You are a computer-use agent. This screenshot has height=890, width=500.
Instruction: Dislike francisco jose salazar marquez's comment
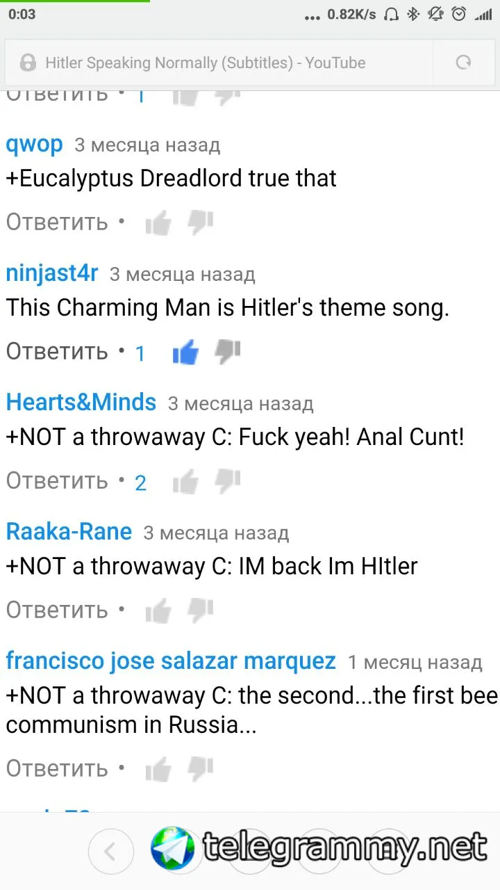click(201, 768)
